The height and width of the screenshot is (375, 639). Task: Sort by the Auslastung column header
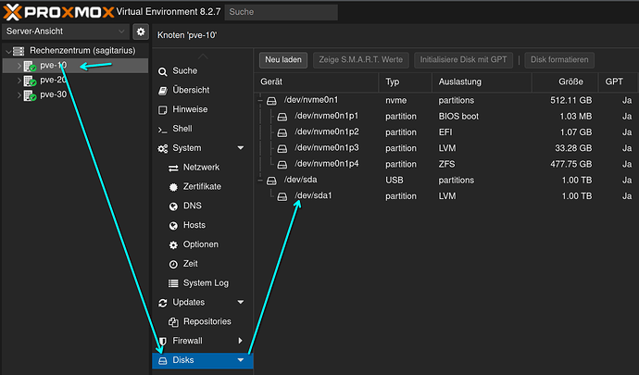pos(482,81)
